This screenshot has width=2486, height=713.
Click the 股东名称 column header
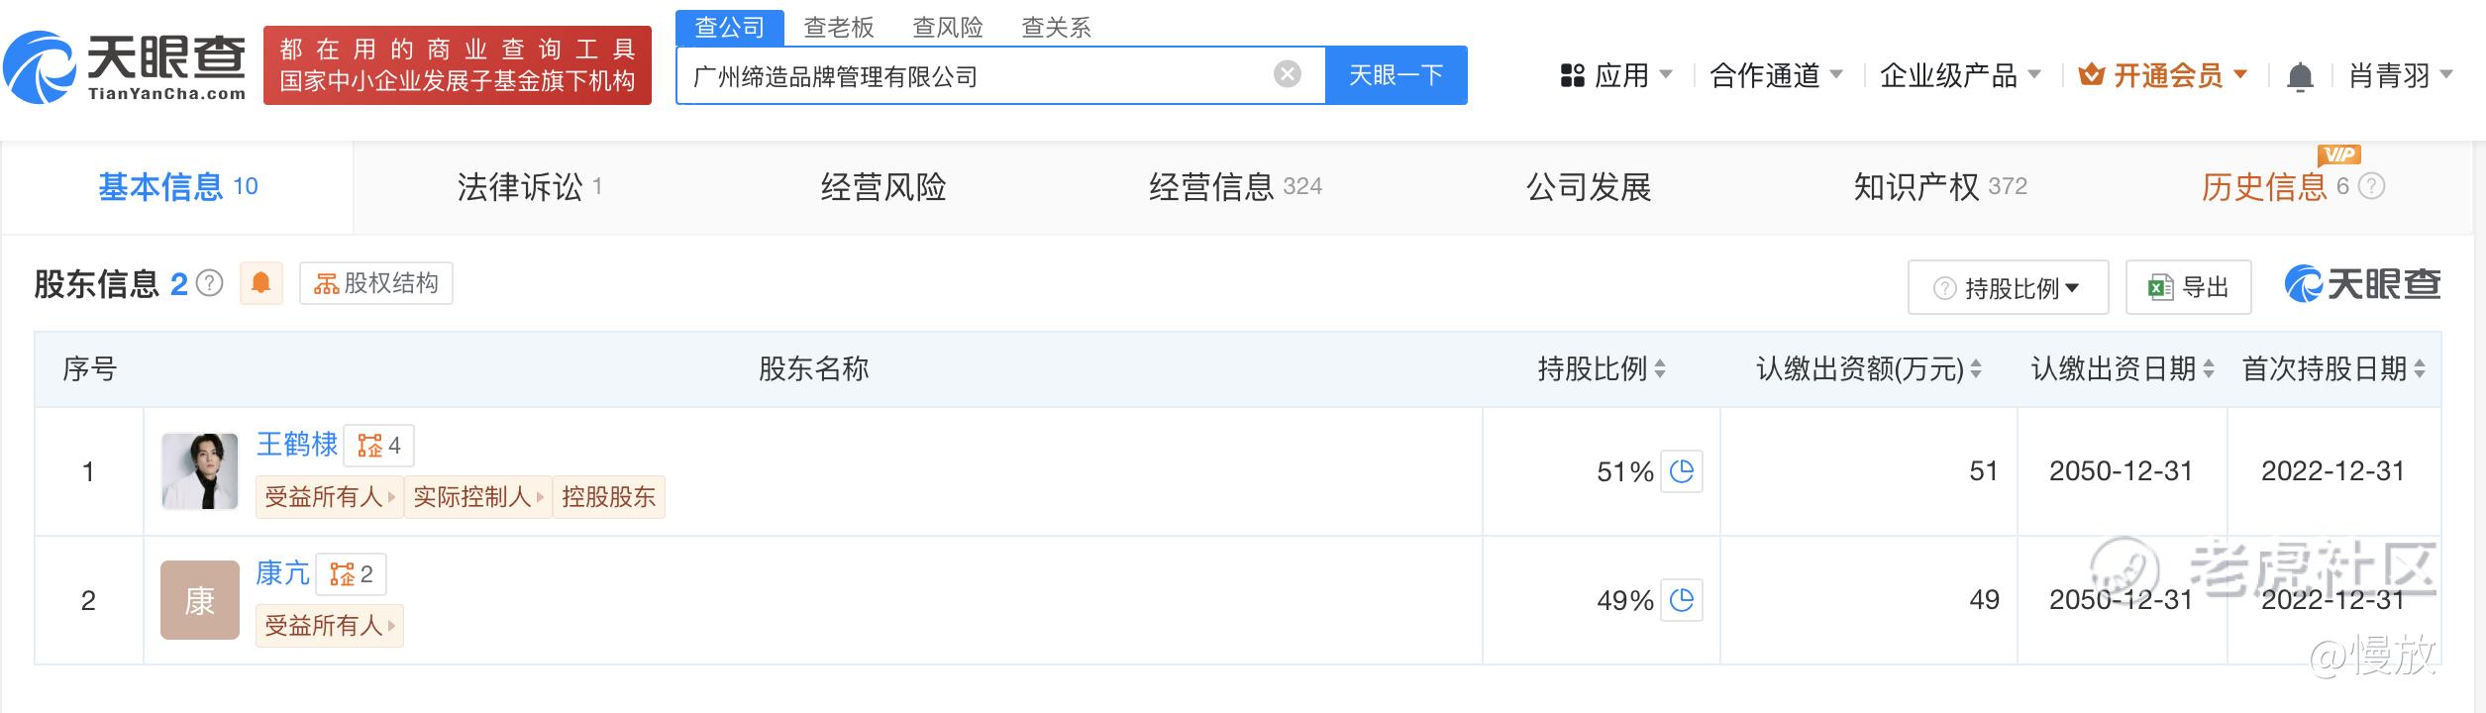tap(814, 369)
